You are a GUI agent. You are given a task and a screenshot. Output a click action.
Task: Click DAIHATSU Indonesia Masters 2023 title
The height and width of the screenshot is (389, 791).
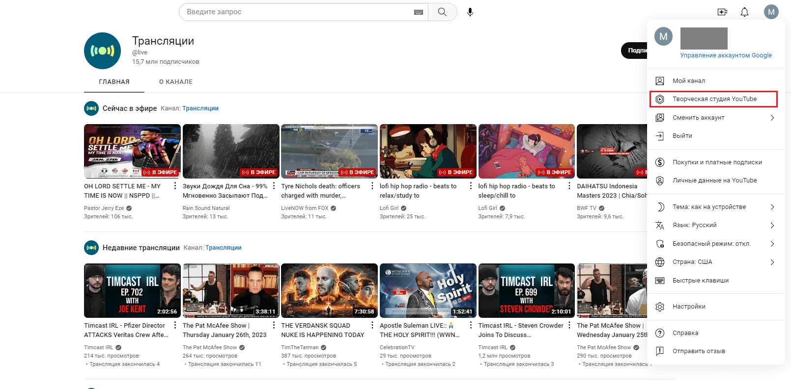[612, 191]
